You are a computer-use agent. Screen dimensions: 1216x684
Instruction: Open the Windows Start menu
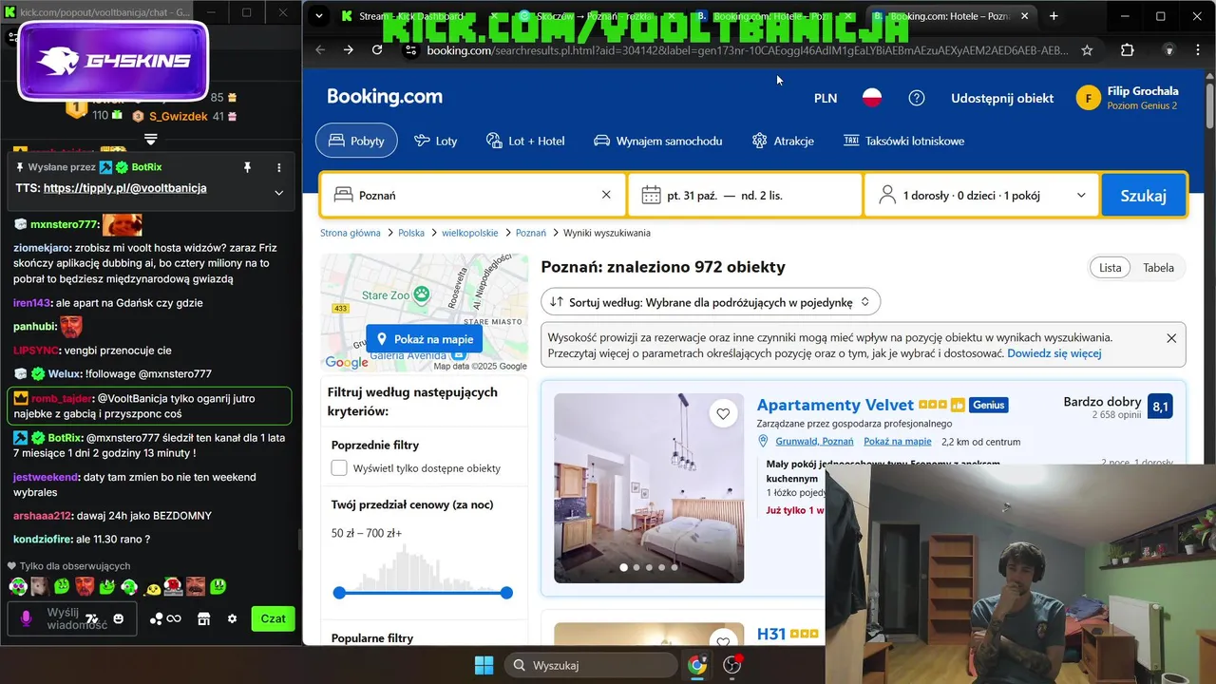(484, 665)
